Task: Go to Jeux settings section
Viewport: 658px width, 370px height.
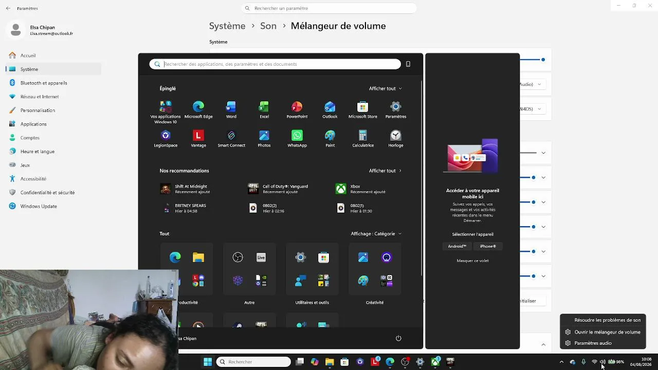Action: coord(53,165)
